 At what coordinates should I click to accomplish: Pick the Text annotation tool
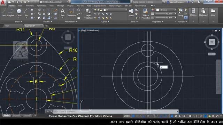click(63, 12)
